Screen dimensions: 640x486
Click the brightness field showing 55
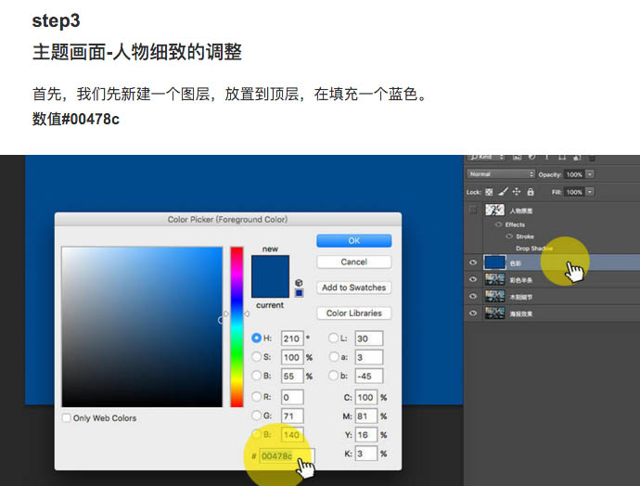(292, 376)
